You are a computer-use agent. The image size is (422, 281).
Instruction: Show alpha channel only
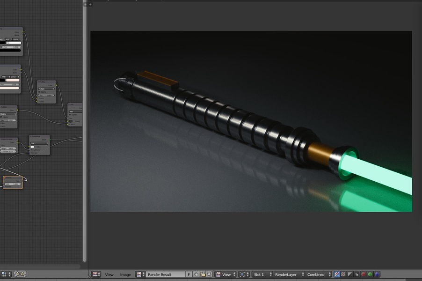tap(350, 274)
